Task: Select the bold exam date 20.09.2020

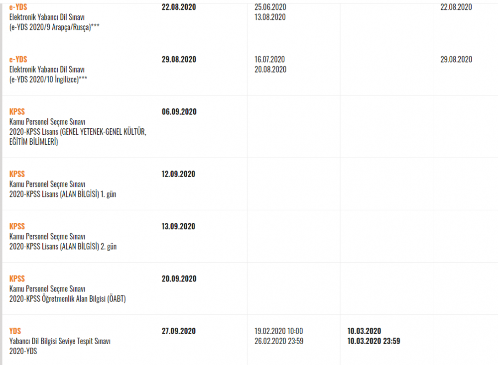Action: pyautogui.click(x=179, y=278)
